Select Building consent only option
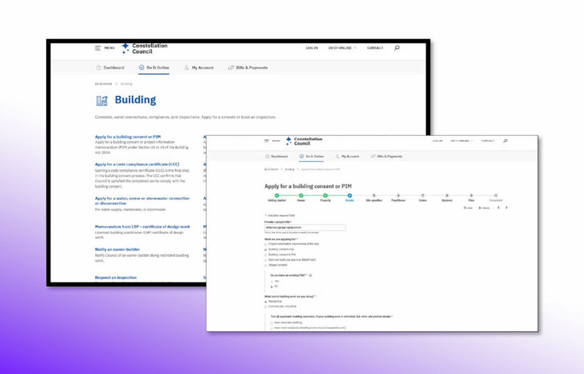The width and height of the screenshot is (584, 374). [x=266, y=250]
